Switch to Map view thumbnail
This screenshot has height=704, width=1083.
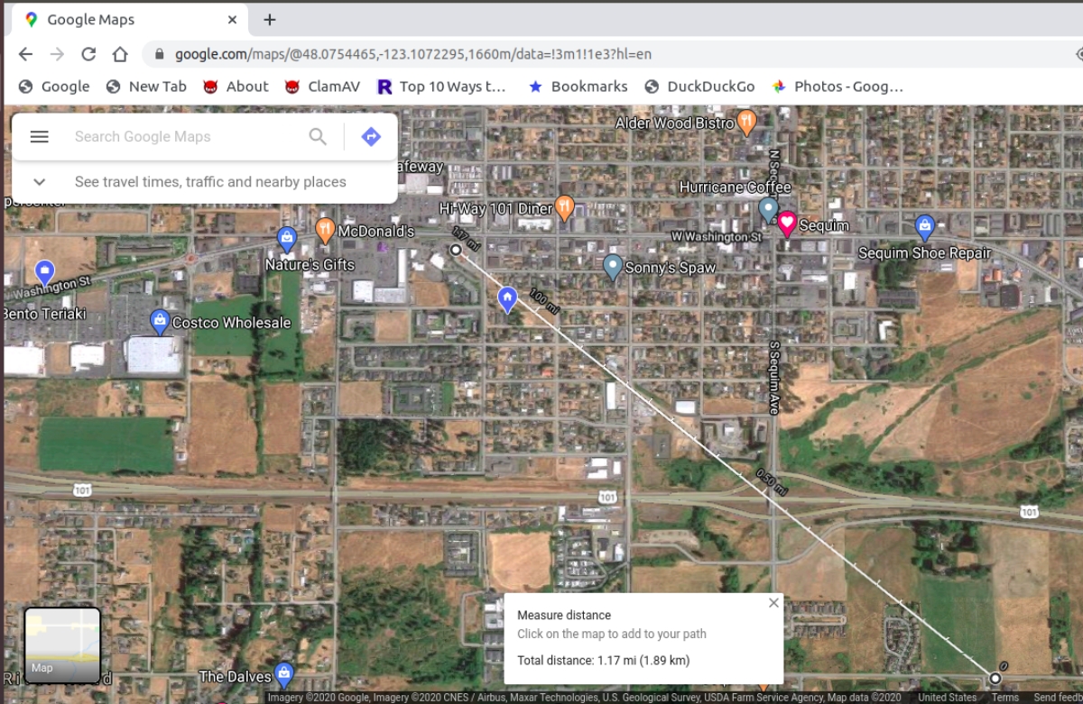[62, 645]
